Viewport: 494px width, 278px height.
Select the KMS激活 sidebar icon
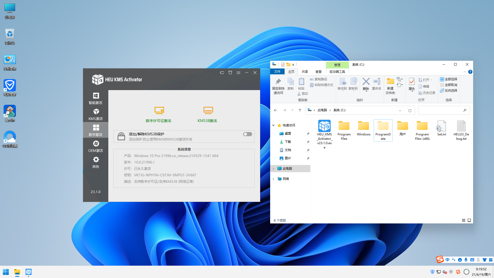click(96, 114)
